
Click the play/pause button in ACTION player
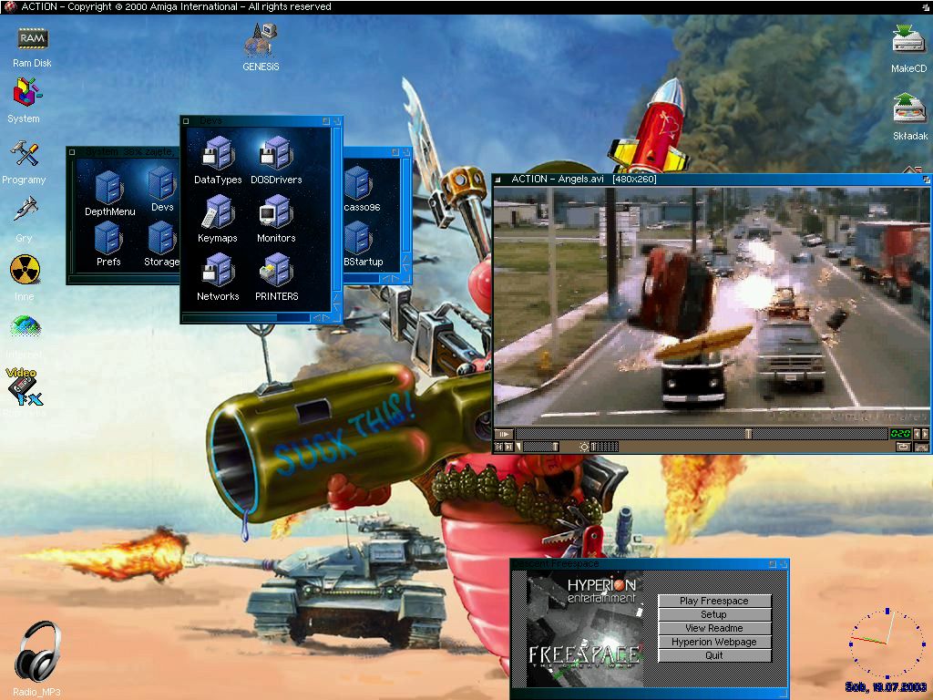point(503,435)
